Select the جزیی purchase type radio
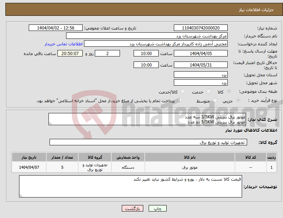Image resolution: width=283 pixels, height=218 pixels. [238, 100]
